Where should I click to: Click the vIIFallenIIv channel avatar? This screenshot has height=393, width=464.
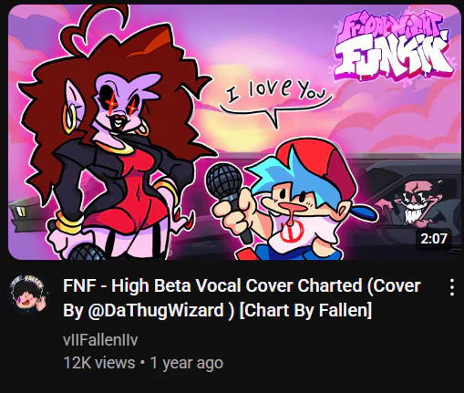click(27, 295)
